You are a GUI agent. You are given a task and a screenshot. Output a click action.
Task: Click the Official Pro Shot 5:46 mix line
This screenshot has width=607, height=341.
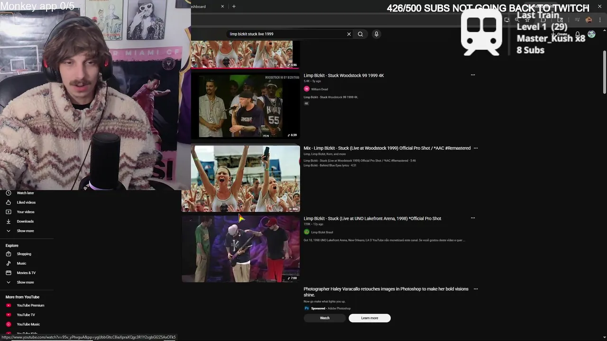pyautogui.click(x=359, y=161)
